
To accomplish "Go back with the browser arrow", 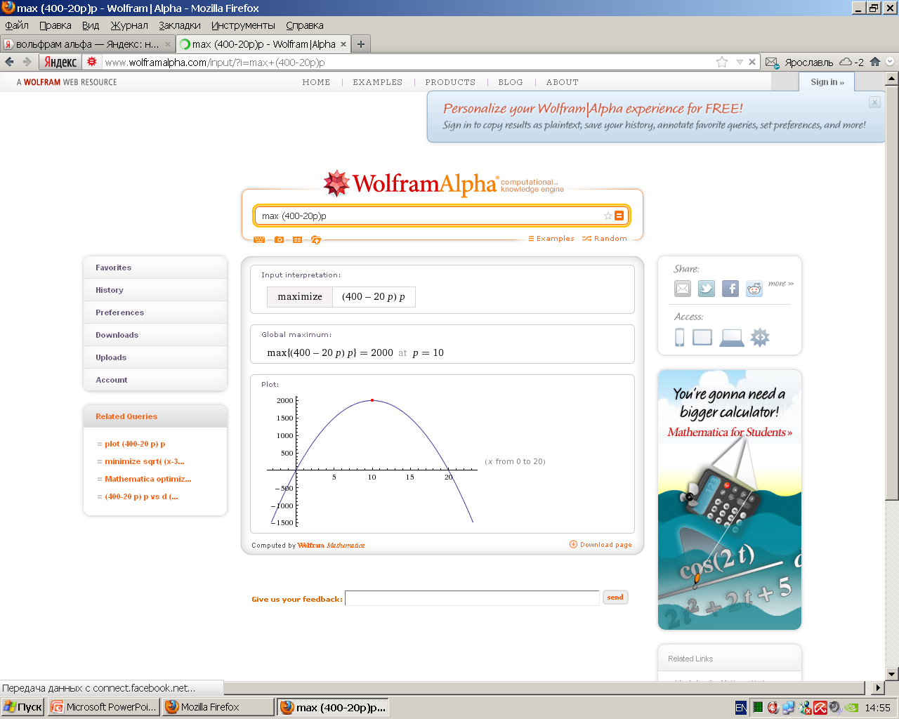I will coord(9,62).
